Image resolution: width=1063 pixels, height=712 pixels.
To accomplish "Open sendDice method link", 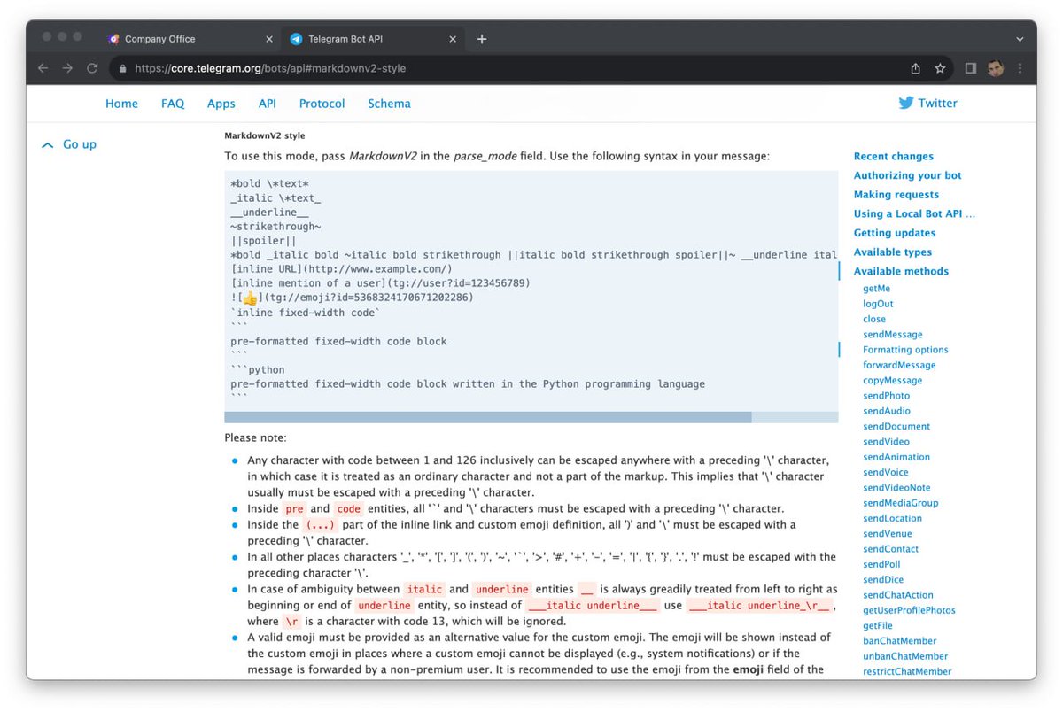I will coord(883,580).
